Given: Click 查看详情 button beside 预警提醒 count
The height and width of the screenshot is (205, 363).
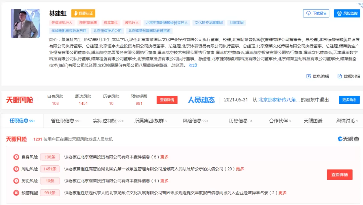Looking at the screenshot, I should click(x=167, y=100).
